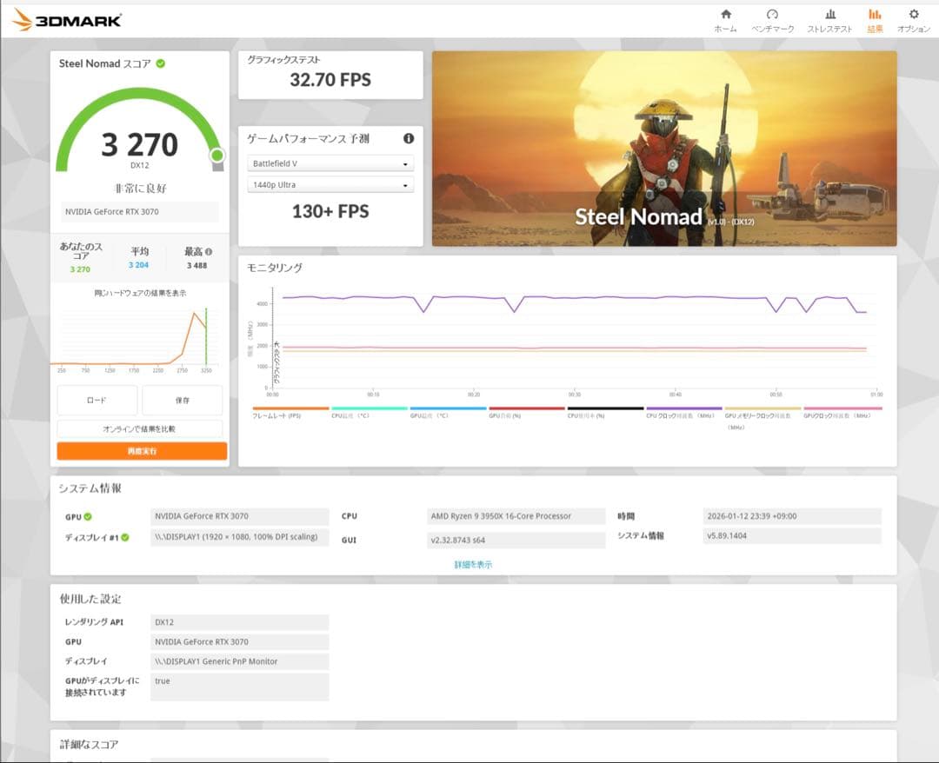This screenshot has height=763, width=939.
Task: Click the NVIDIA GeForce RTX 3070 field under the score
Action: pos(139,212)
